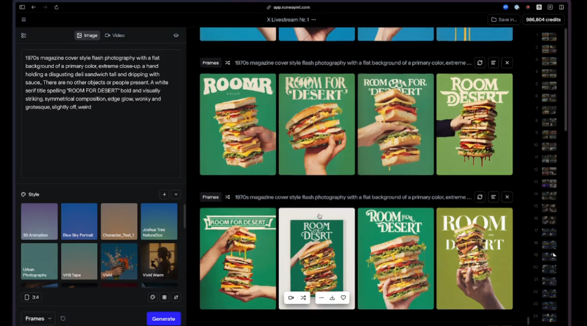This screenshot has height=326, width=587.
Task: Click the shuffle variation icon on hovered image
Action: point(303,298)
